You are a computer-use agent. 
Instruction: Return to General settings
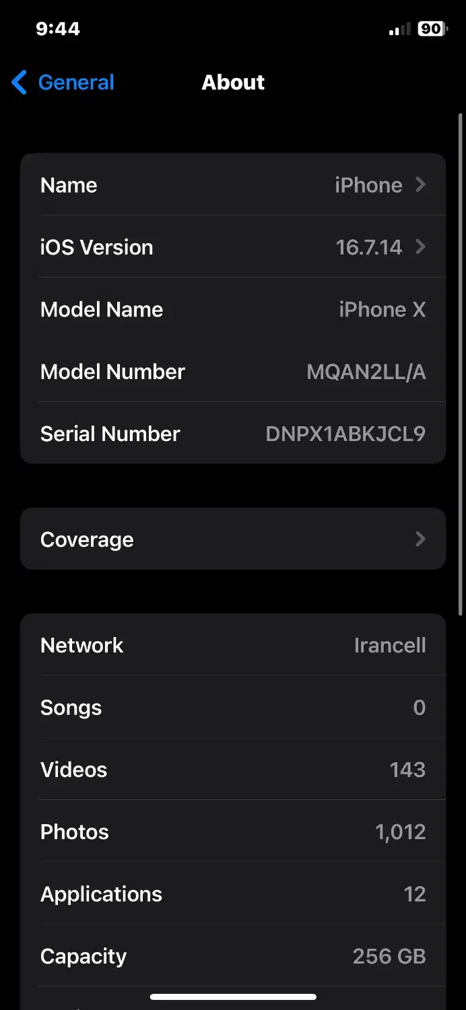61,82
